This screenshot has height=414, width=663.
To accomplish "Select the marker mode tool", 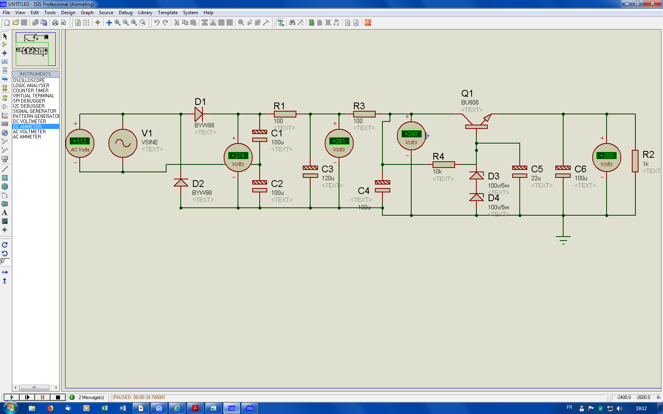I will [5, 229].
